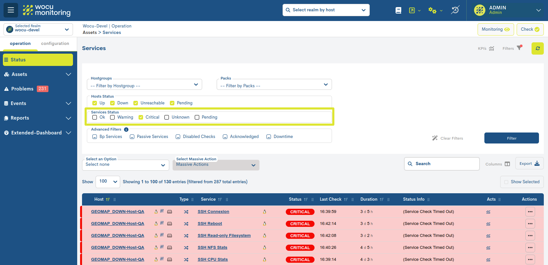
Task: Click the admin user avatar icon
Action: click(480, 10)
